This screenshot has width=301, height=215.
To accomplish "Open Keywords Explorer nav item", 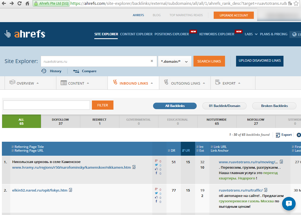I will coord(217,34).
